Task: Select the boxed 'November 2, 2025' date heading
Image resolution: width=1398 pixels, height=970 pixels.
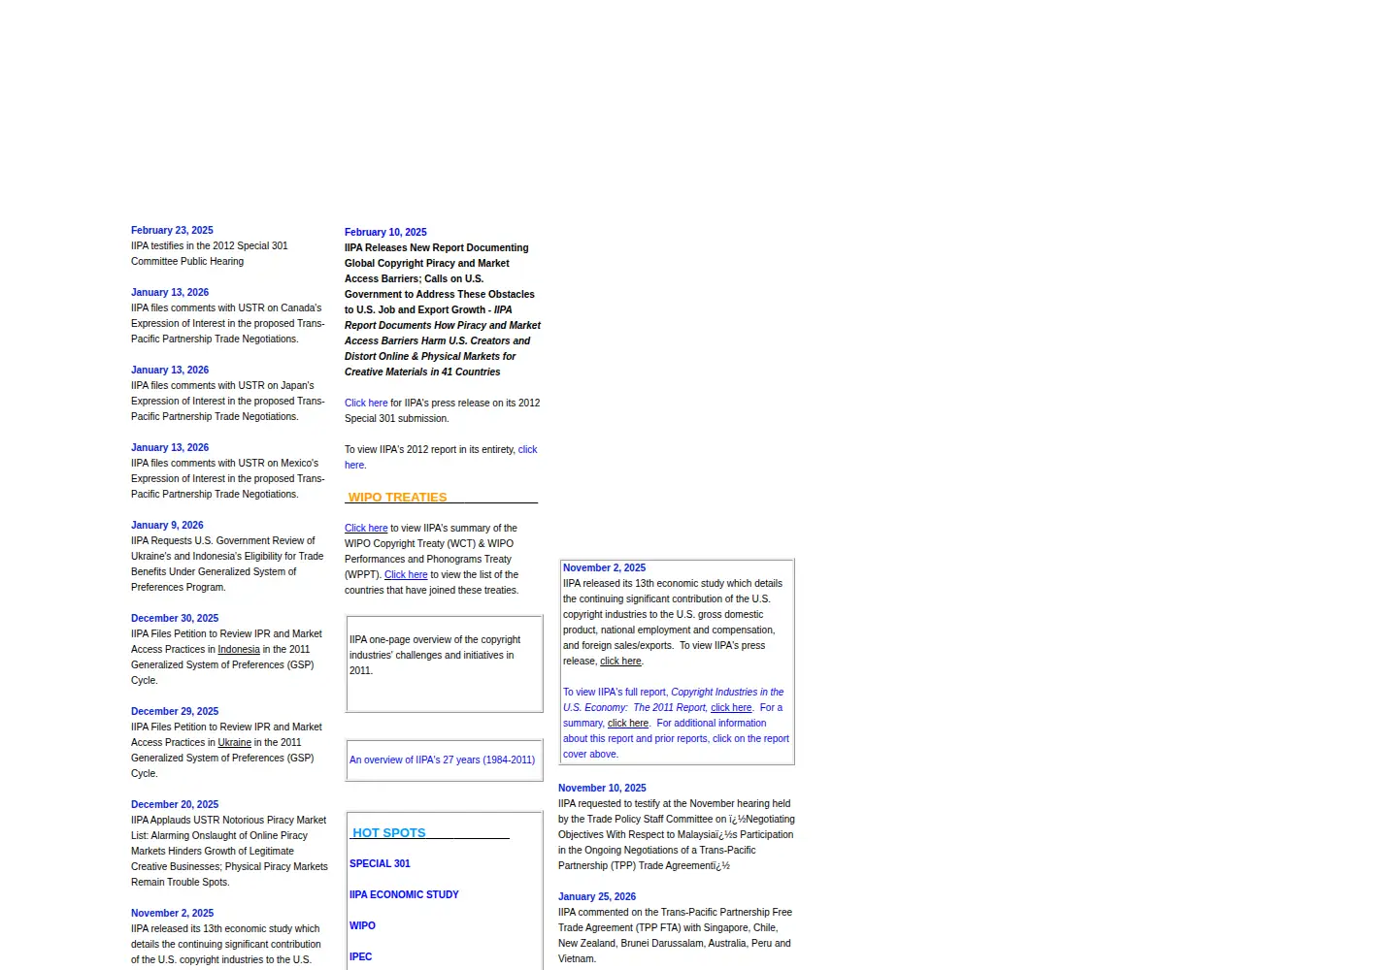Action: click(604, 567)
